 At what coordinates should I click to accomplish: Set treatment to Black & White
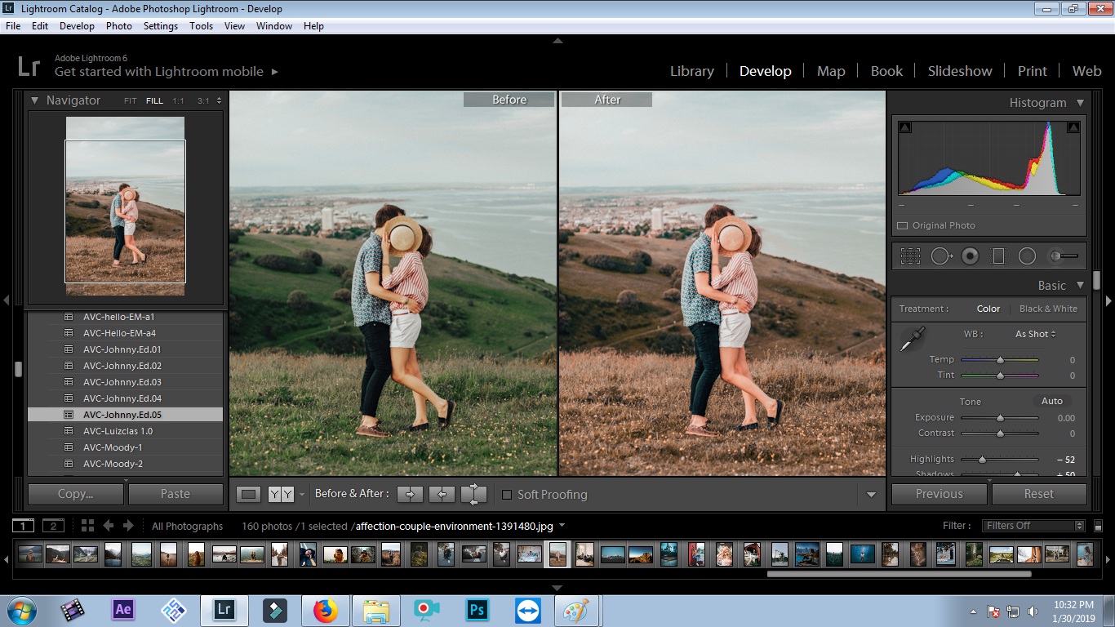click(1048, 309)
